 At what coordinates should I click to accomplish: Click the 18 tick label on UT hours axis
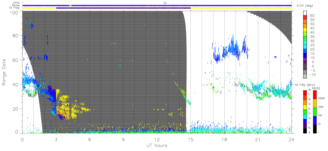[x=224, y=139]
